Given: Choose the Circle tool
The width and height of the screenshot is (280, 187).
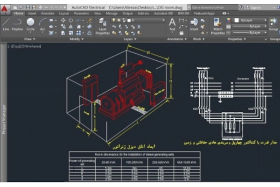Looking at the screenshot, I should pos(30,25).
